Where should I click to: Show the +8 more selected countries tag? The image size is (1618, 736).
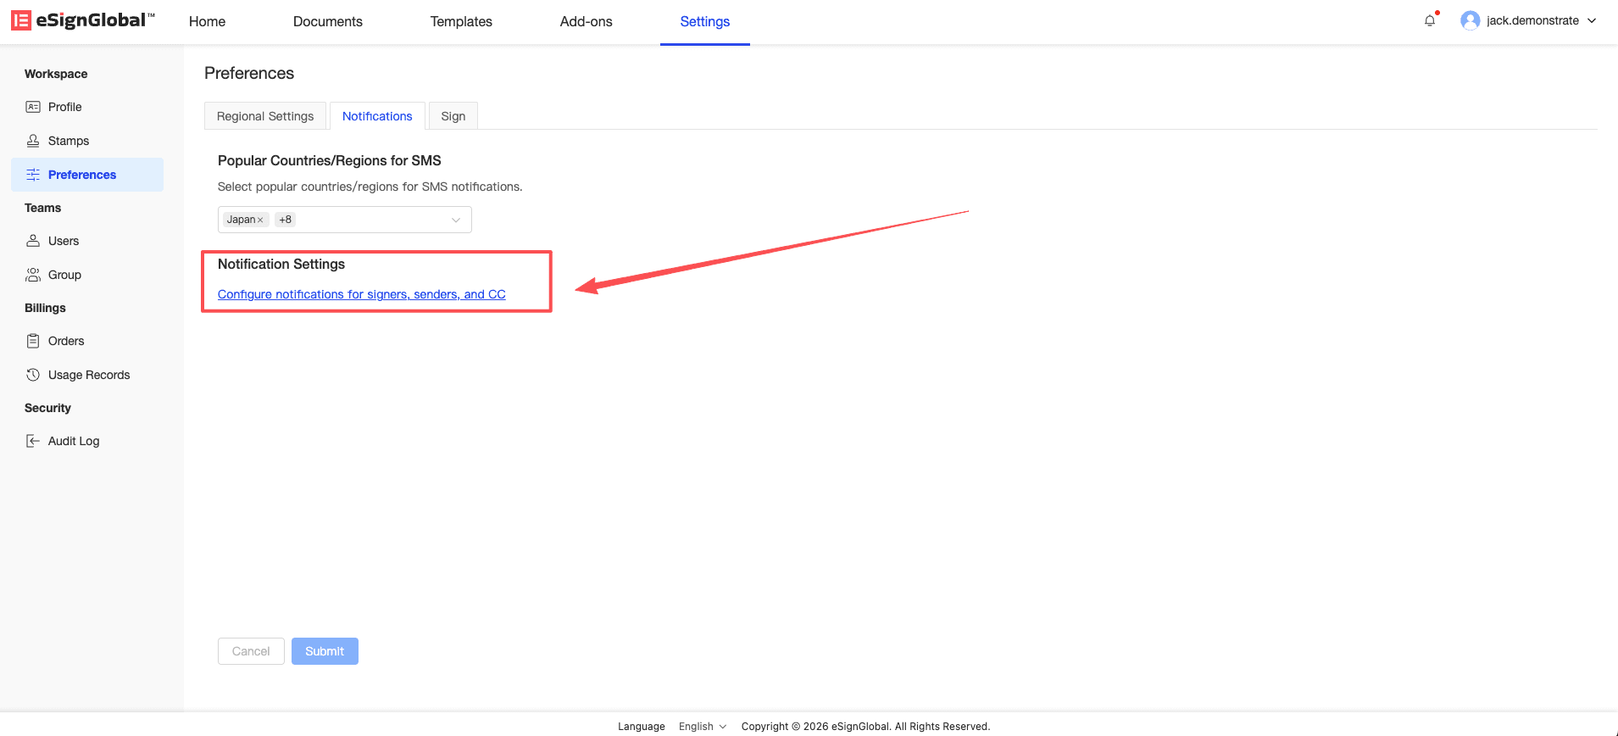coord(286,220)
